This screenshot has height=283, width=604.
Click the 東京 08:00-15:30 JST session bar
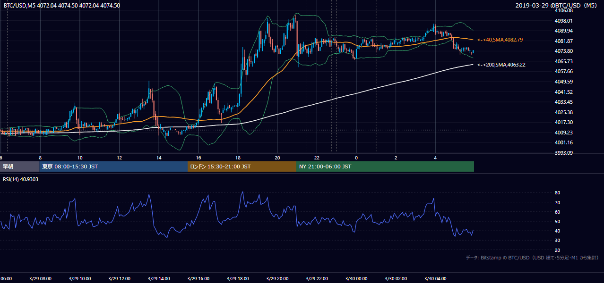point(113,166)
